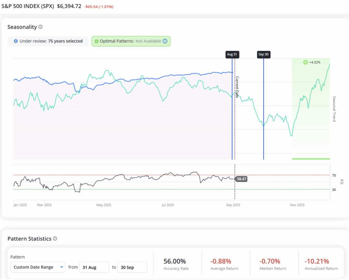Viewport: 349px width, 280px height.
Task: Click the from date field 31 Aug
Action: coord(94,267)
